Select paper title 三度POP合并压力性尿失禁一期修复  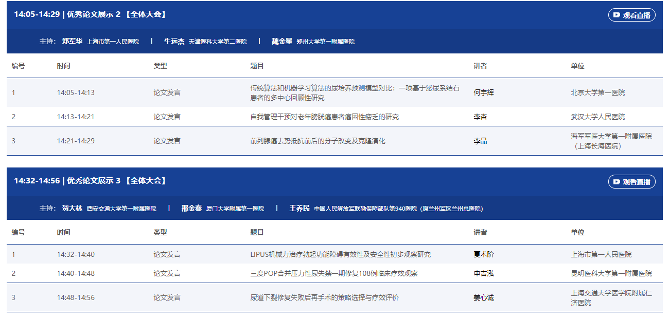tap(333, 273)
